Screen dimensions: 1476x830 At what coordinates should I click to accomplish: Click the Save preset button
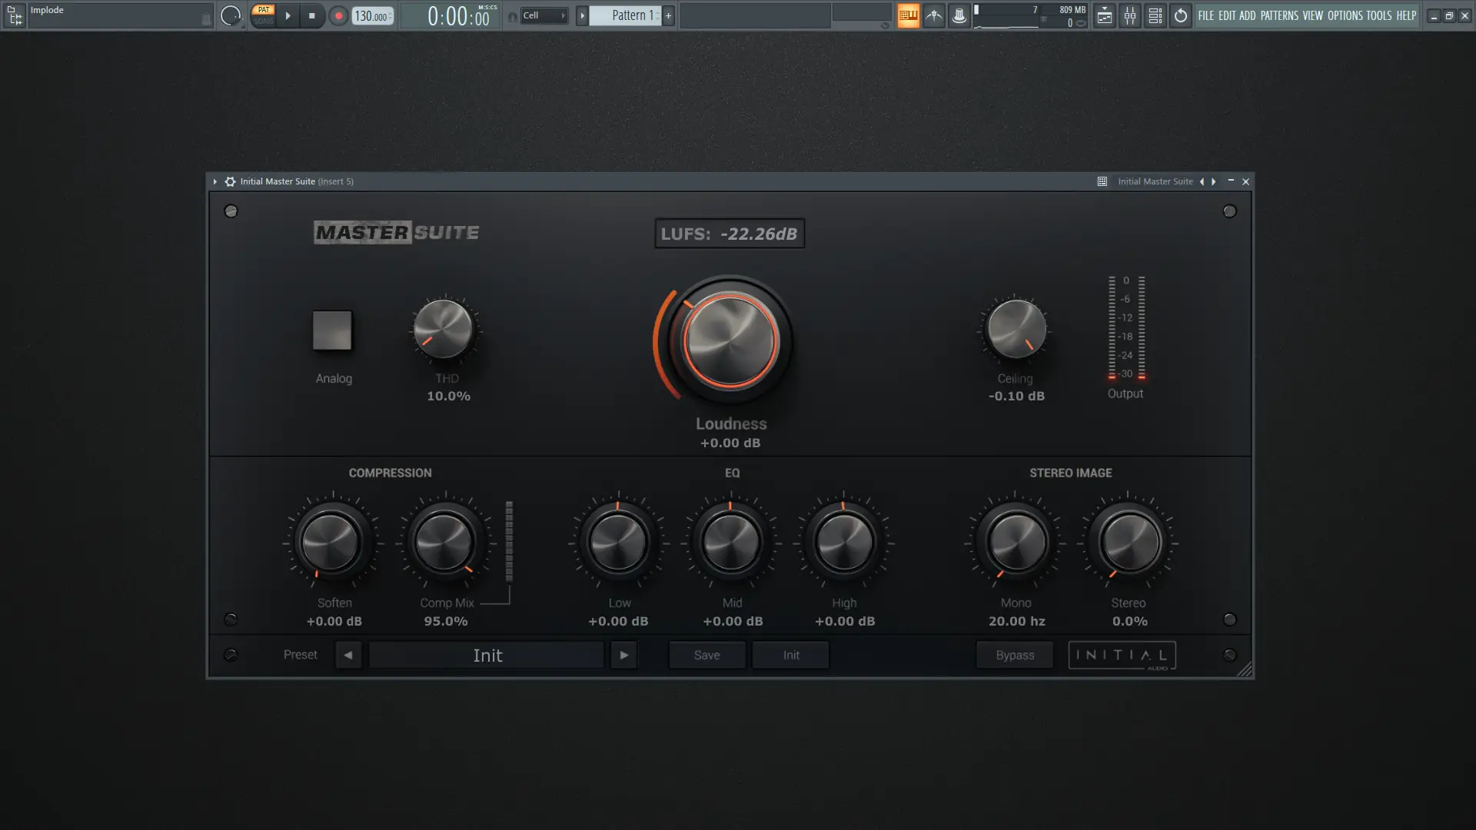(x=706, y=655)
